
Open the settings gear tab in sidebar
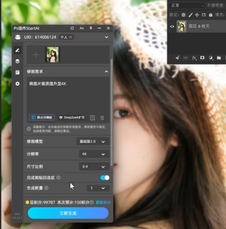(x=17, y=83)
